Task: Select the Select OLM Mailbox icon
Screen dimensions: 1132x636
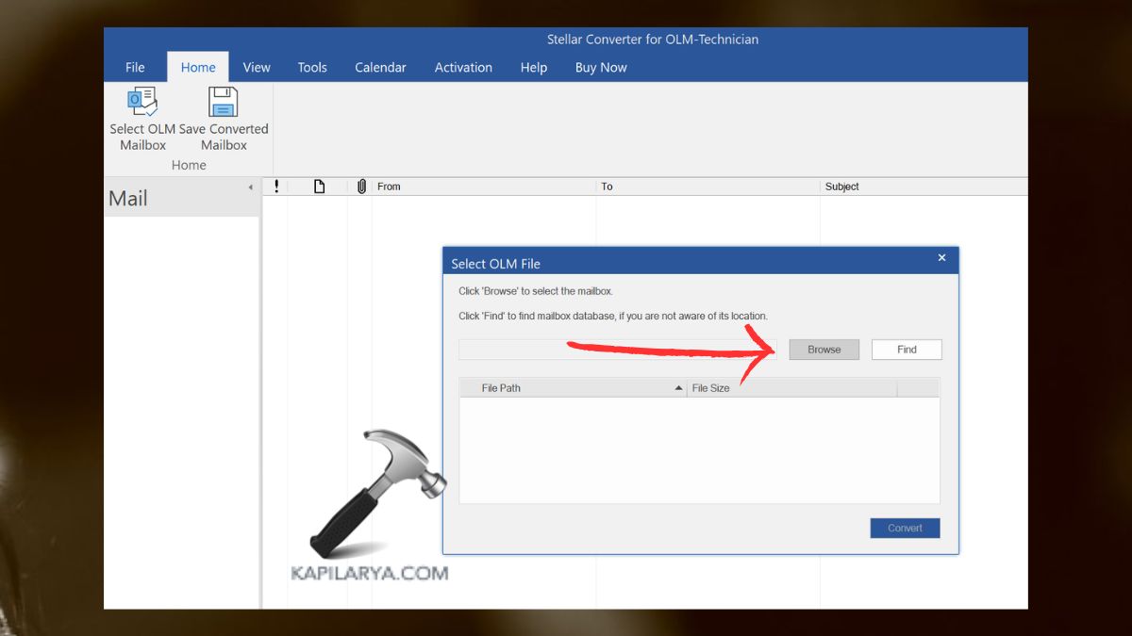Action: (x=141, y=101)
